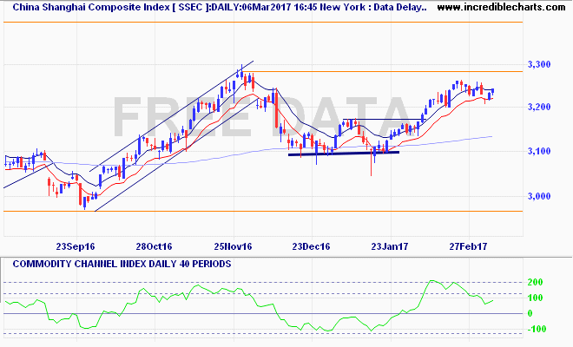This screenshot has width=573, height=347.
Task: Click the 23Dec16 date label
Action: [x=311, y=246]
